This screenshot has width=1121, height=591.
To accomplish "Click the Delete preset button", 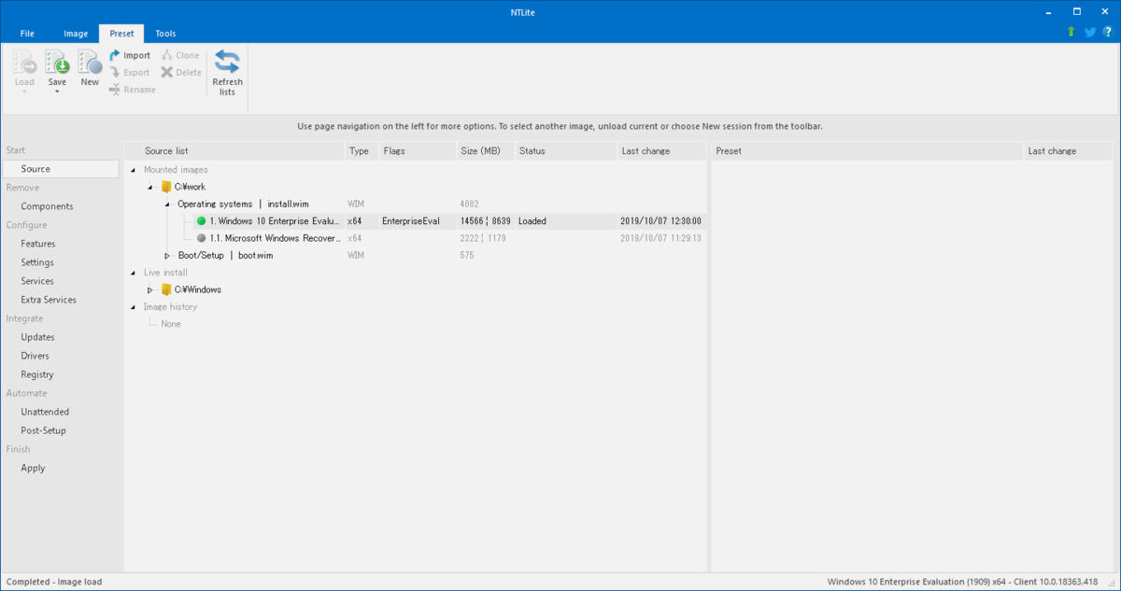I will 181,72.
